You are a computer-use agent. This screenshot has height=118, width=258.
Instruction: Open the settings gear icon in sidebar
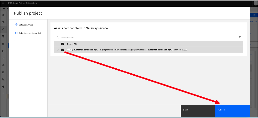click(x=3, y=87)
